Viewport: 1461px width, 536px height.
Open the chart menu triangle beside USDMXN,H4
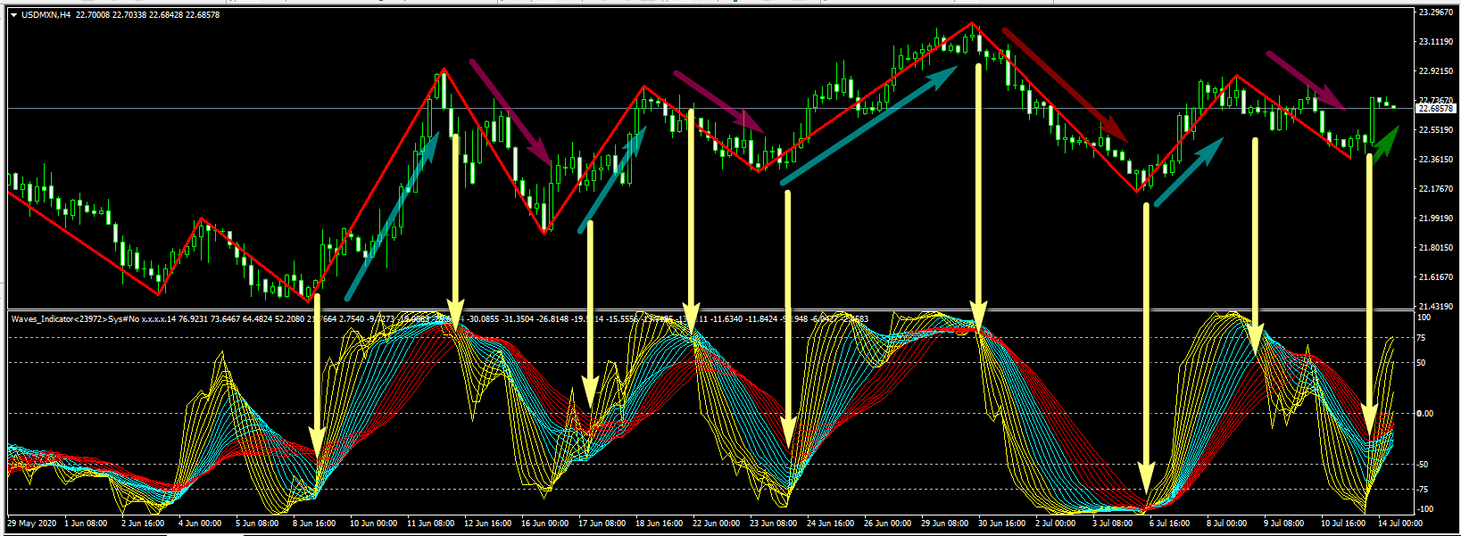tap(13, 15)
